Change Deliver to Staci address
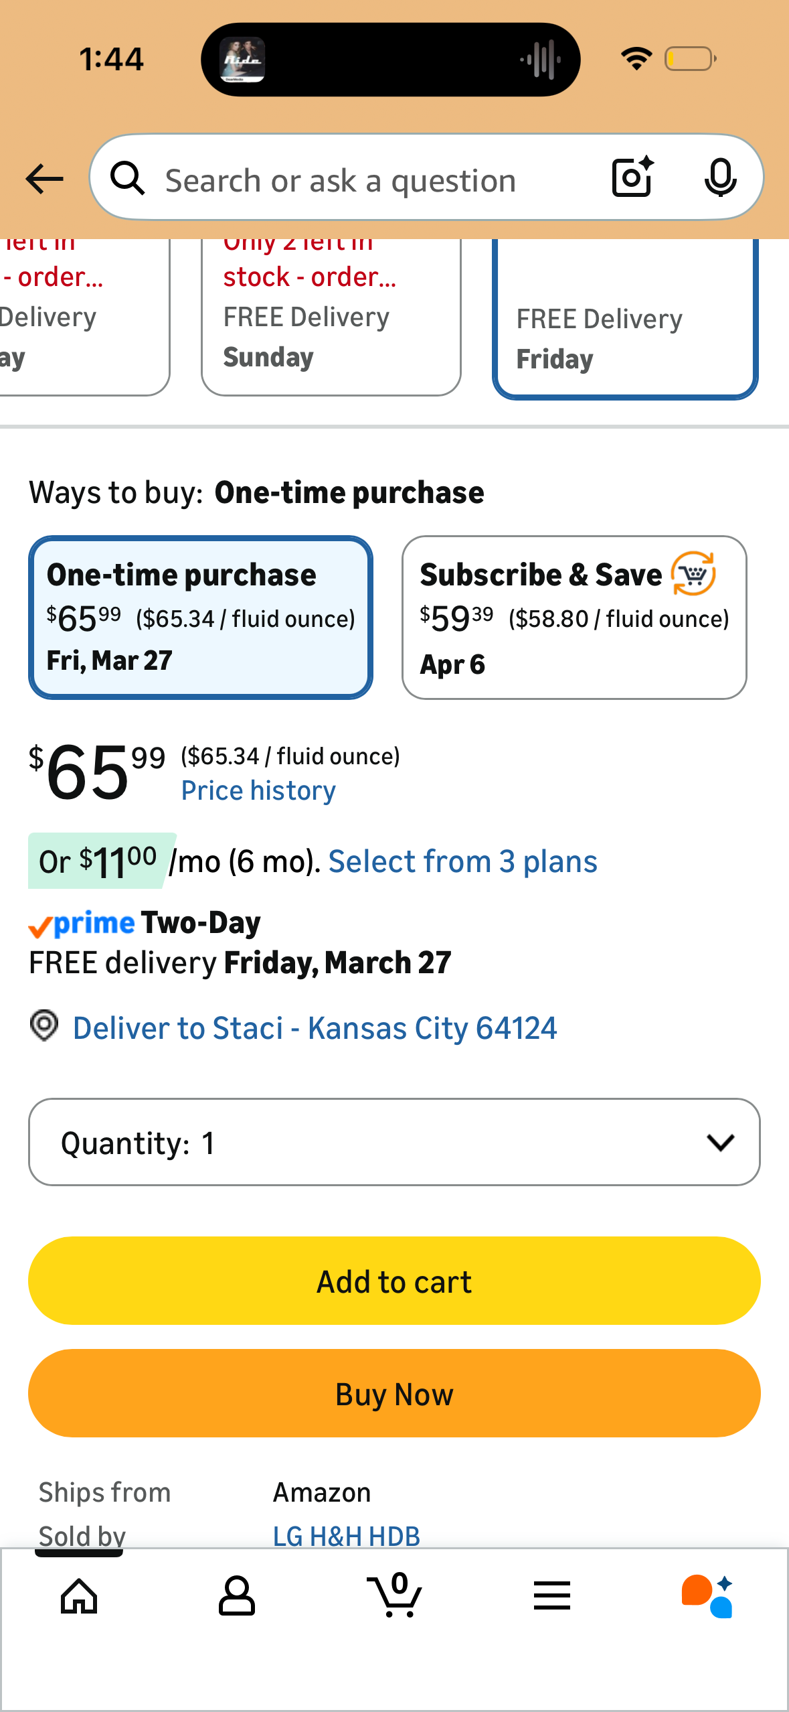Screen dimensions: 789x1712 [315, 1028]
